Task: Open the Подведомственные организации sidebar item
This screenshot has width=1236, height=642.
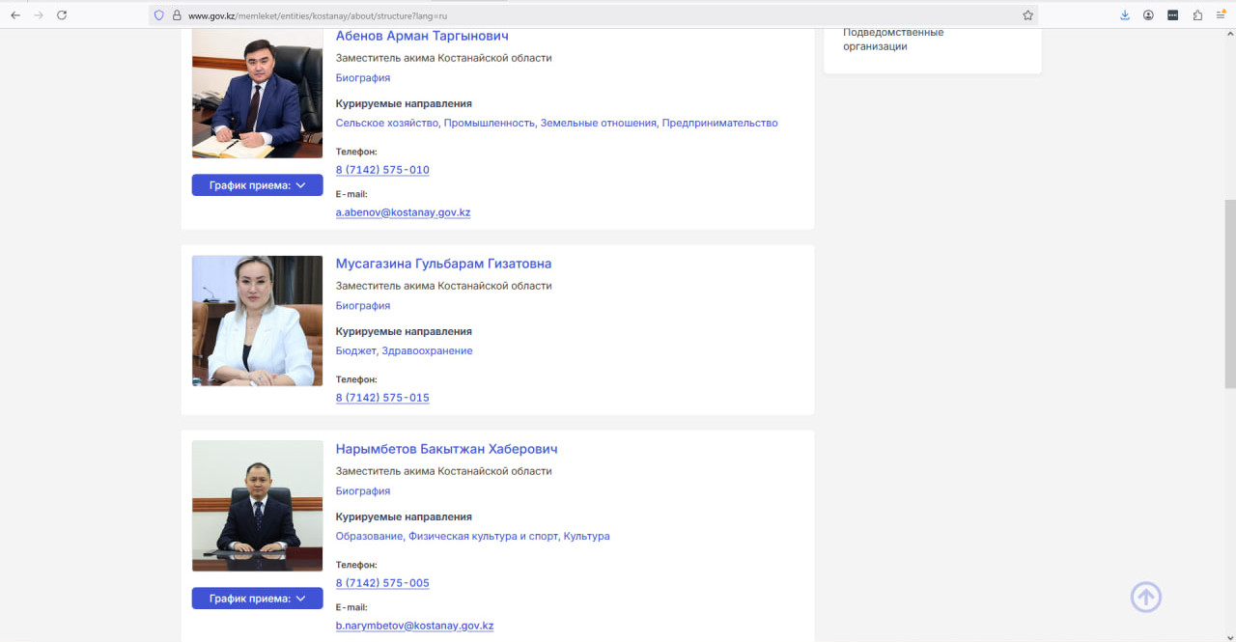Action: pyautogui.click(x=892, y=40)
